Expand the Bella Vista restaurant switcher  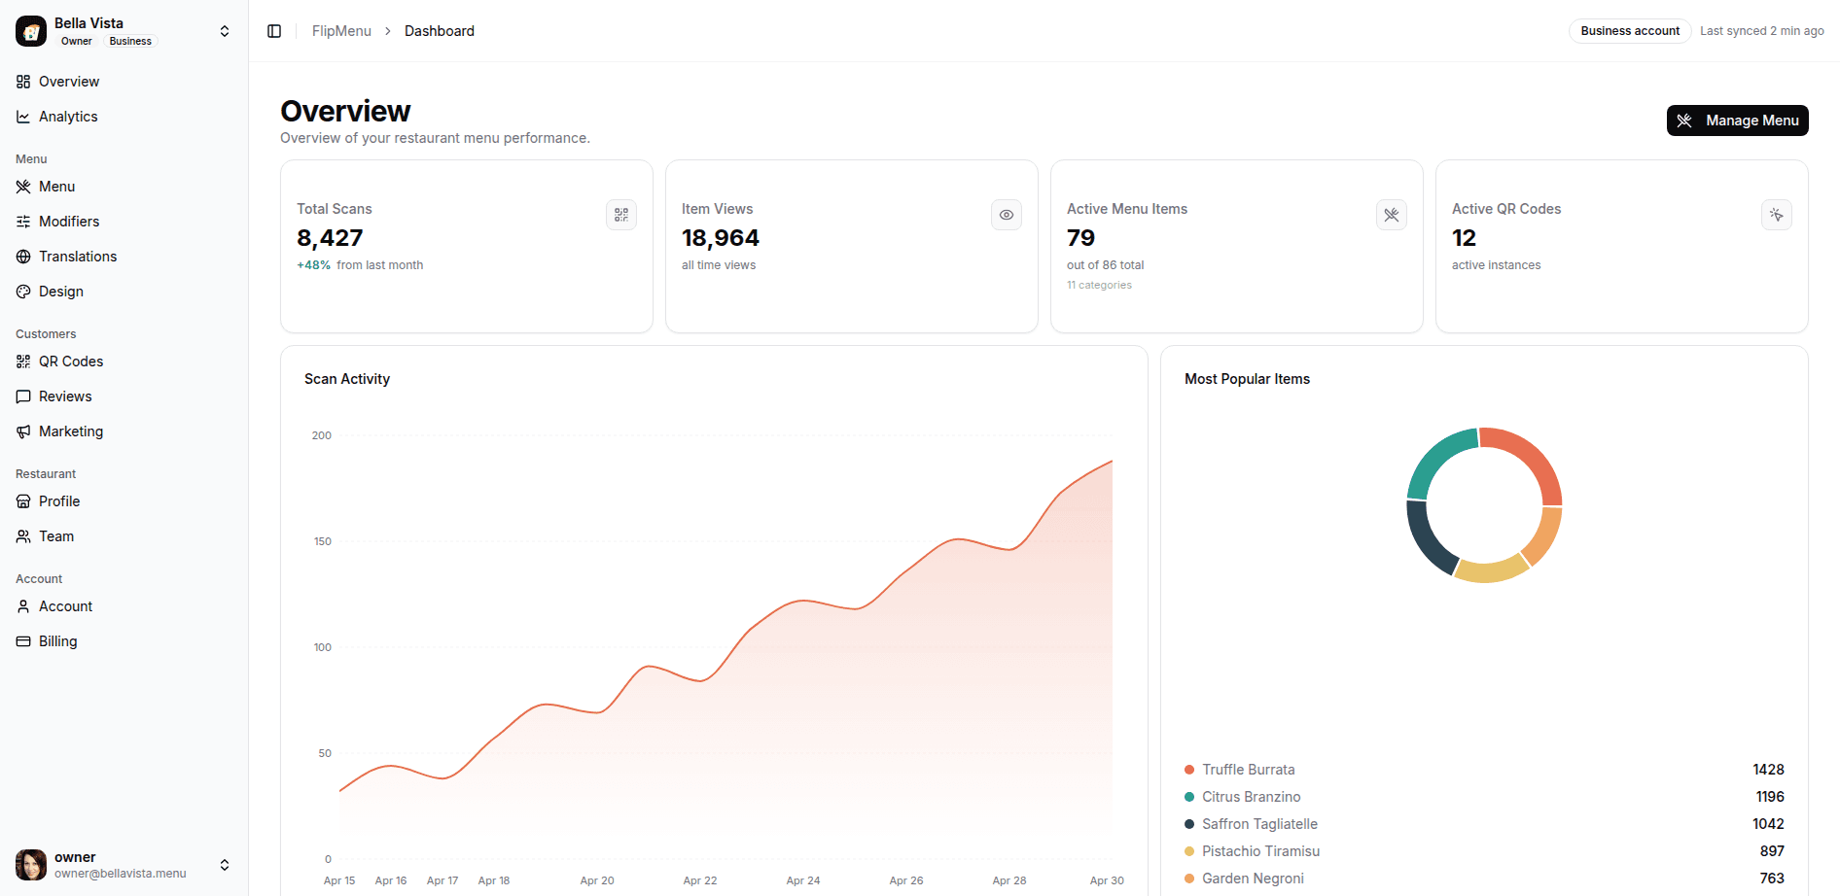click(x=225, y=31)
